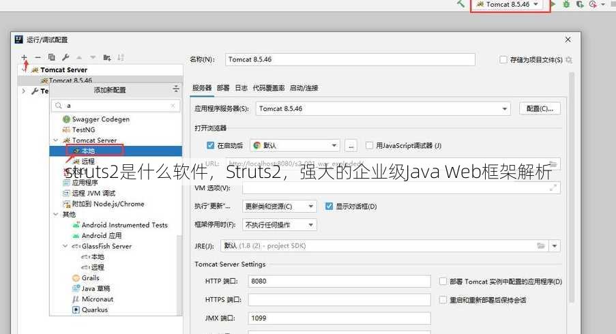Viewport: 616px width, 334px height.
Task: Click the profiler icon in toolbar
Action: click(593, 4)
